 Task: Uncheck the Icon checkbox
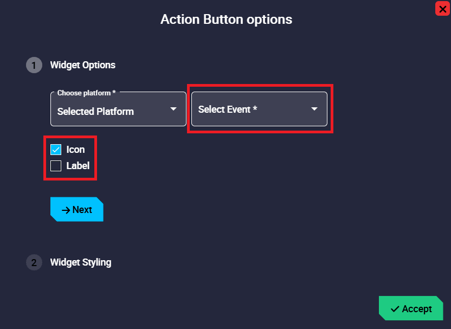pyautogui.click(x=56, y=150)
